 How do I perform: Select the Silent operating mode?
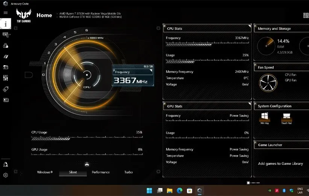(73, 172)
